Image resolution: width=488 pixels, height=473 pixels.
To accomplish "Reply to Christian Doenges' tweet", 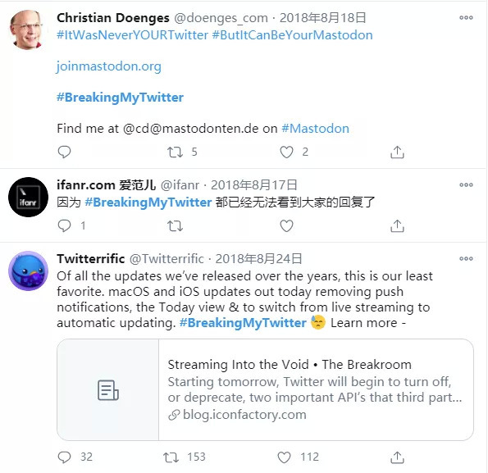I will point(65,152).
